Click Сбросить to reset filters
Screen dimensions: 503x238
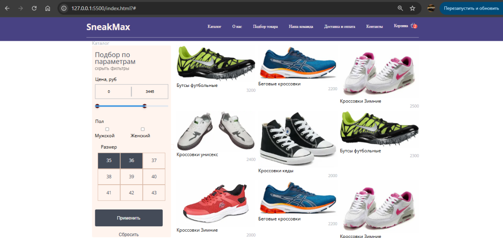(x=128, y=234)
